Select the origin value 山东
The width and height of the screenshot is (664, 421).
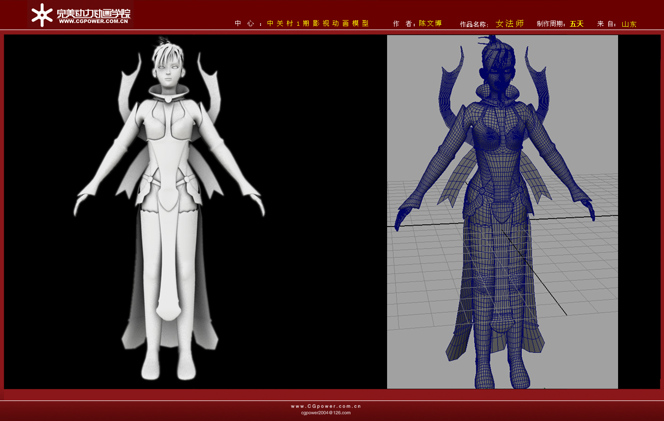629,24
